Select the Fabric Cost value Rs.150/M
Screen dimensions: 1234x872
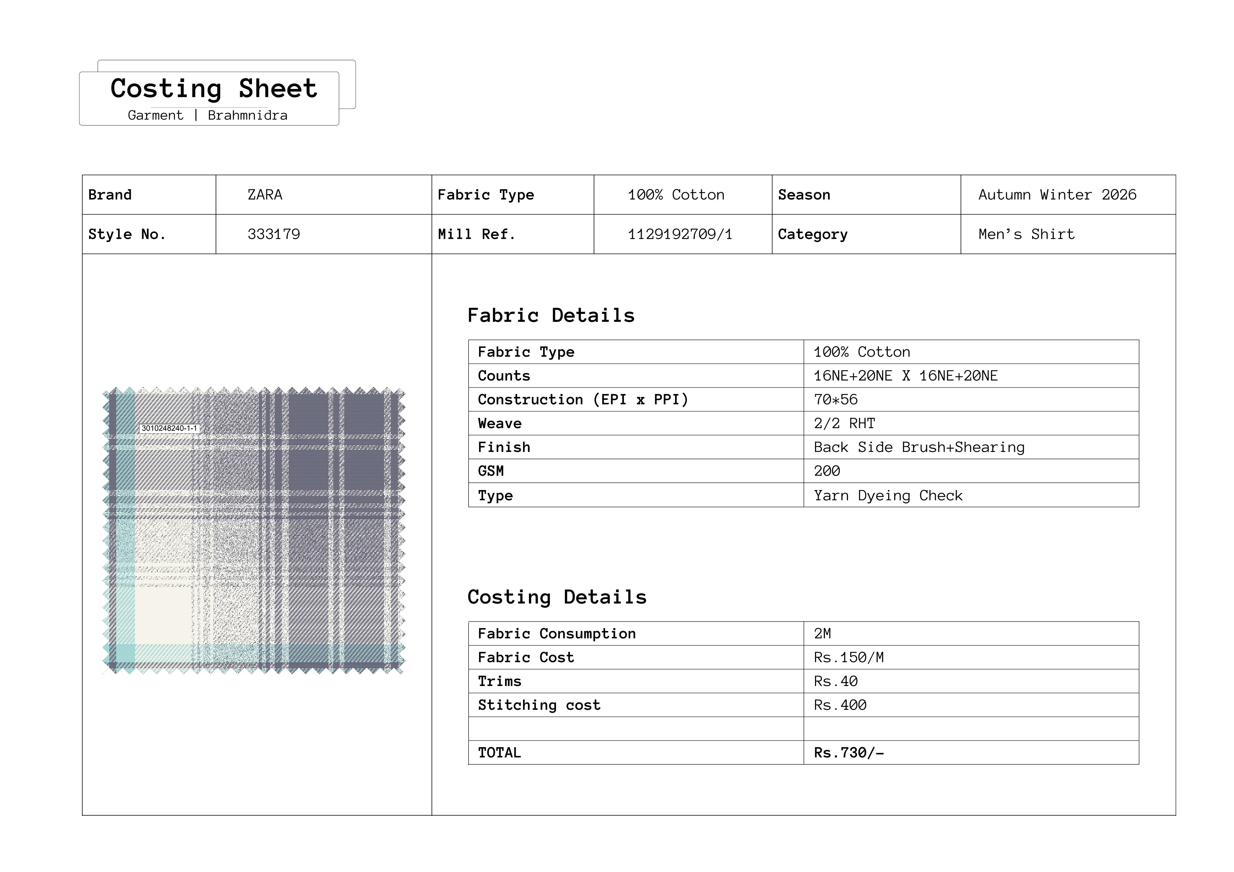click(x=849, y=658)
